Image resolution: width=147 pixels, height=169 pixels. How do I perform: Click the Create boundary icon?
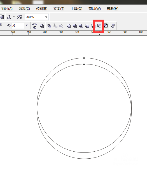pos(106,26)
